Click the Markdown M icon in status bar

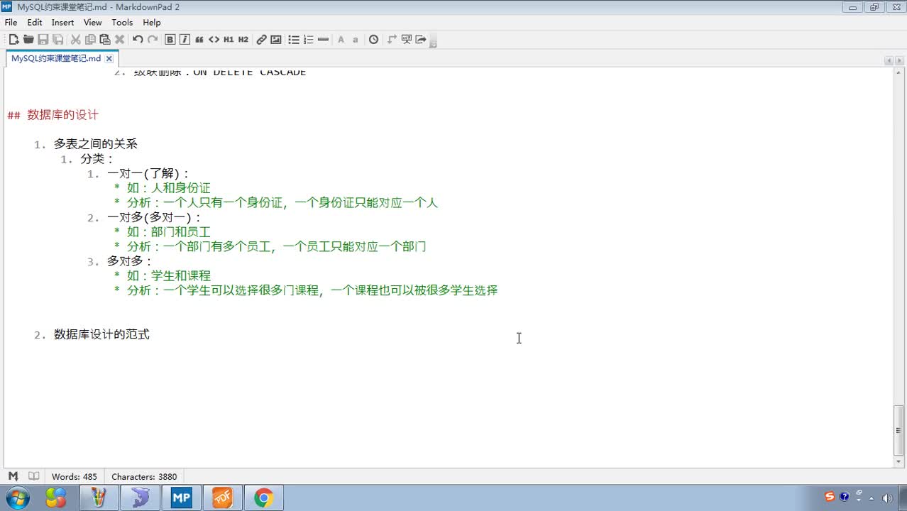point(13,476)
